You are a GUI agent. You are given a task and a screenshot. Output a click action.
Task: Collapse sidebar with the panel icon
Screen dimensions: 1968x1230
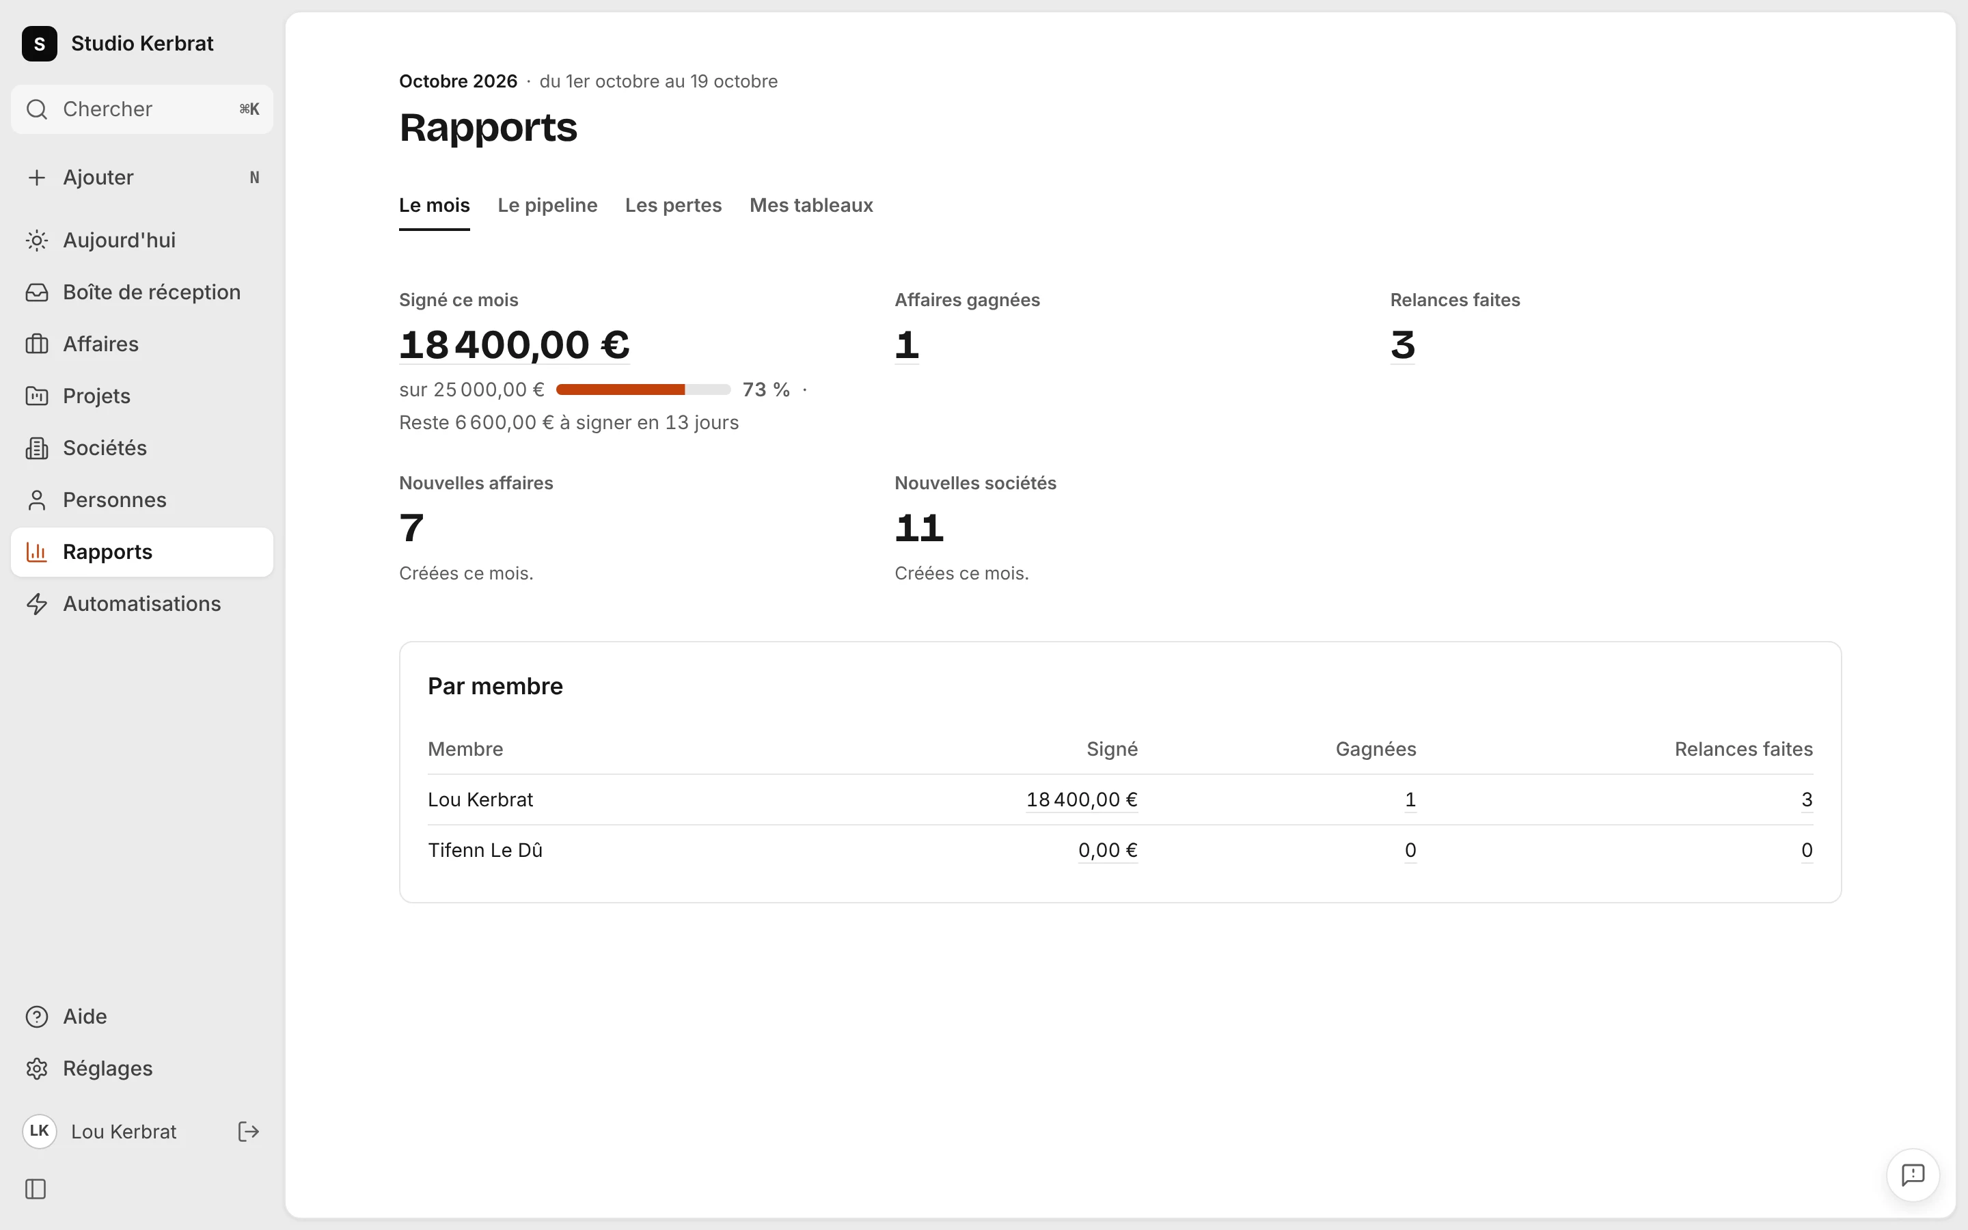[x=36, y=1189]
